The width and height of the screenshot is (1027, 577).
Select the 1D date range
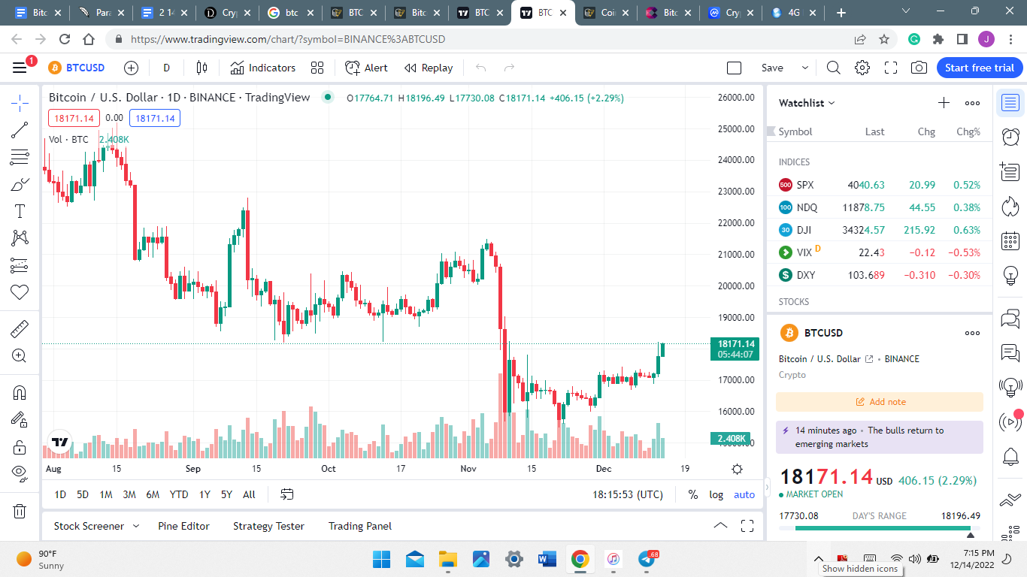[60, 494]
